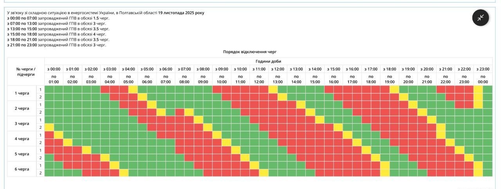Click the "1 черга" row label

22,93
